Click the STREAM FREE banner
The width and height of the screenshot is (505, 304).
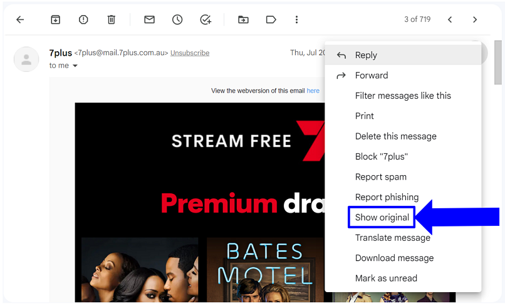(x=231, y=141)
